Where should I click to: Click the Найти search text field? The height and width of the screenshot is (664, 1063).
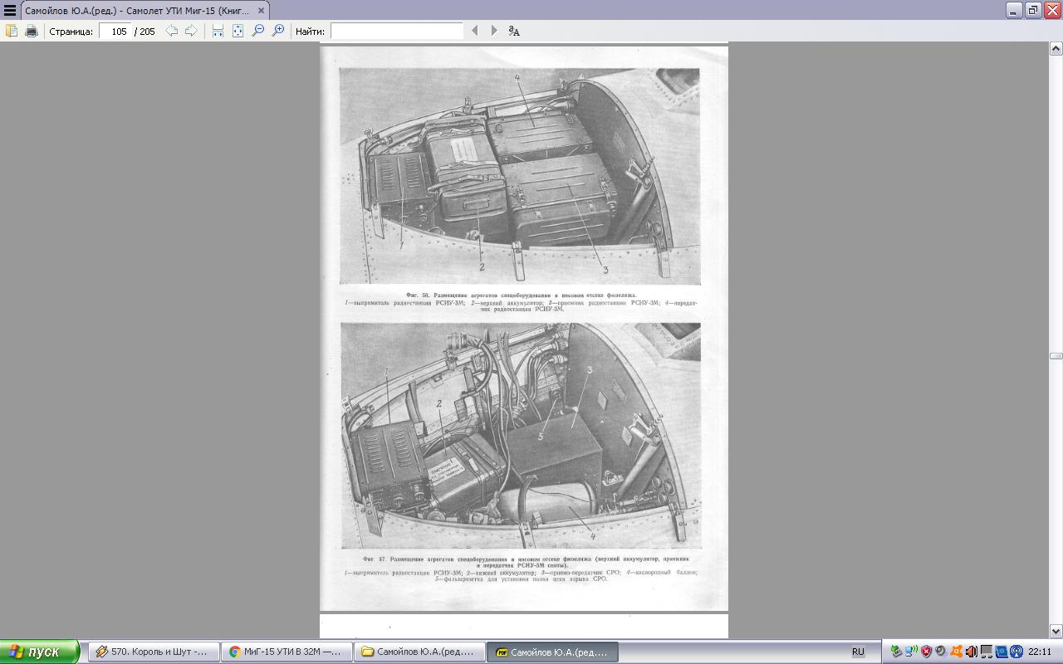pyautogui.click(x=396, y=31)
